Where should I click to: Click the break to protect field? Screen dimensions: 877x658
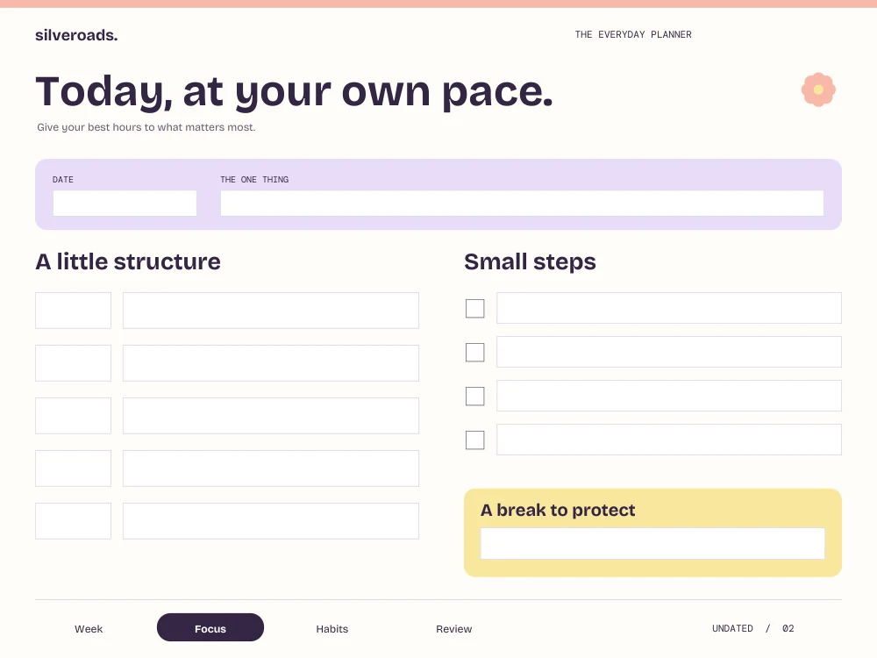point(652,543)
